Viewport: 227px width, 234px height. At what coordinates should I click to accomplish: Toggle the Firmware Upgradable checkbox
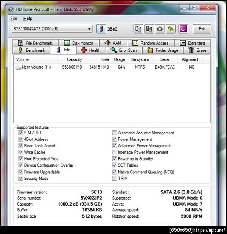tap(20, 172)
